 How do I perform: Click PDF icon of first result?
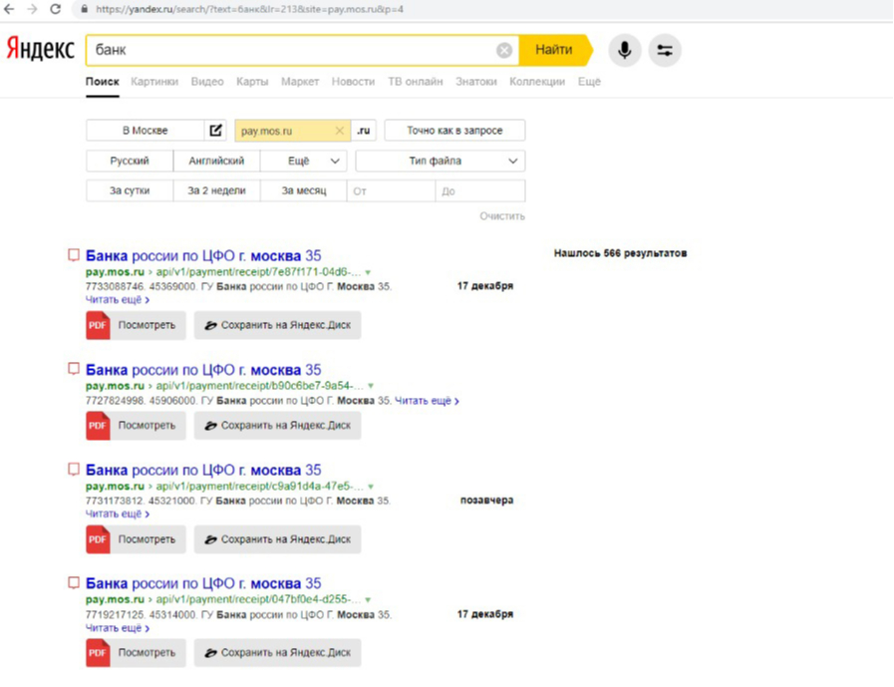tap(98, 325)
